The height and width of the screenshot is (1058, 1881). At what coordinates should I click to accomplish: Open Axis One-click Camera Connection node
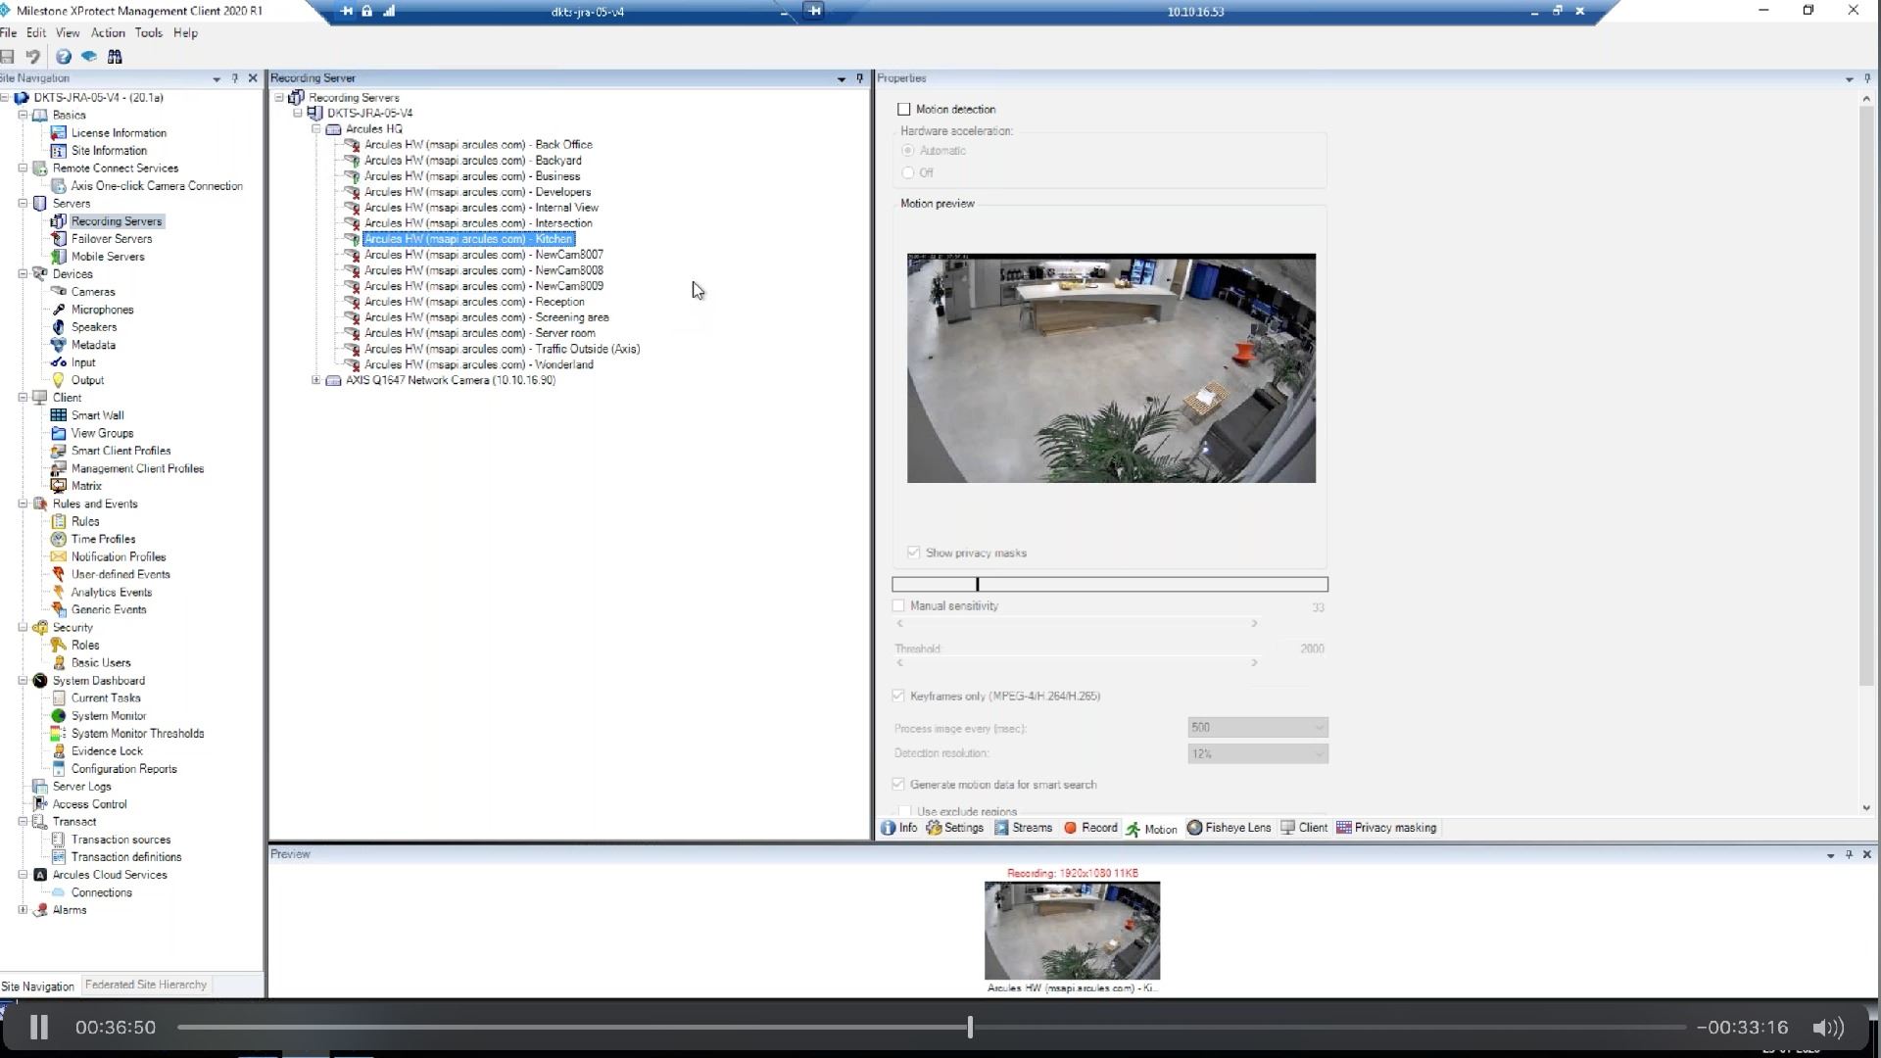point(157,186)
